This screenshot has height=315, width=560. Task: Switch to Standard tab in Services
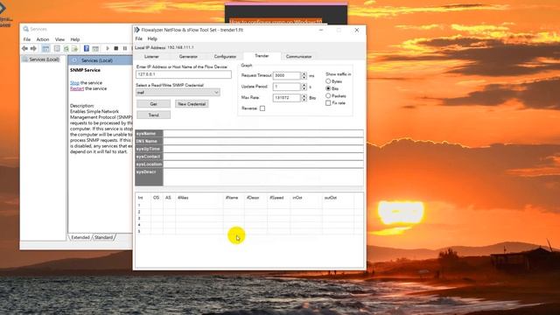pos(103,237)
